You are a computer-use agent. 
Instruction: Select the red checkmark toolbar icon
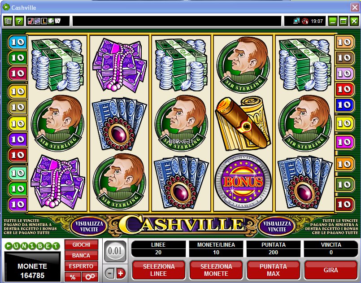[x=30, y=22]
